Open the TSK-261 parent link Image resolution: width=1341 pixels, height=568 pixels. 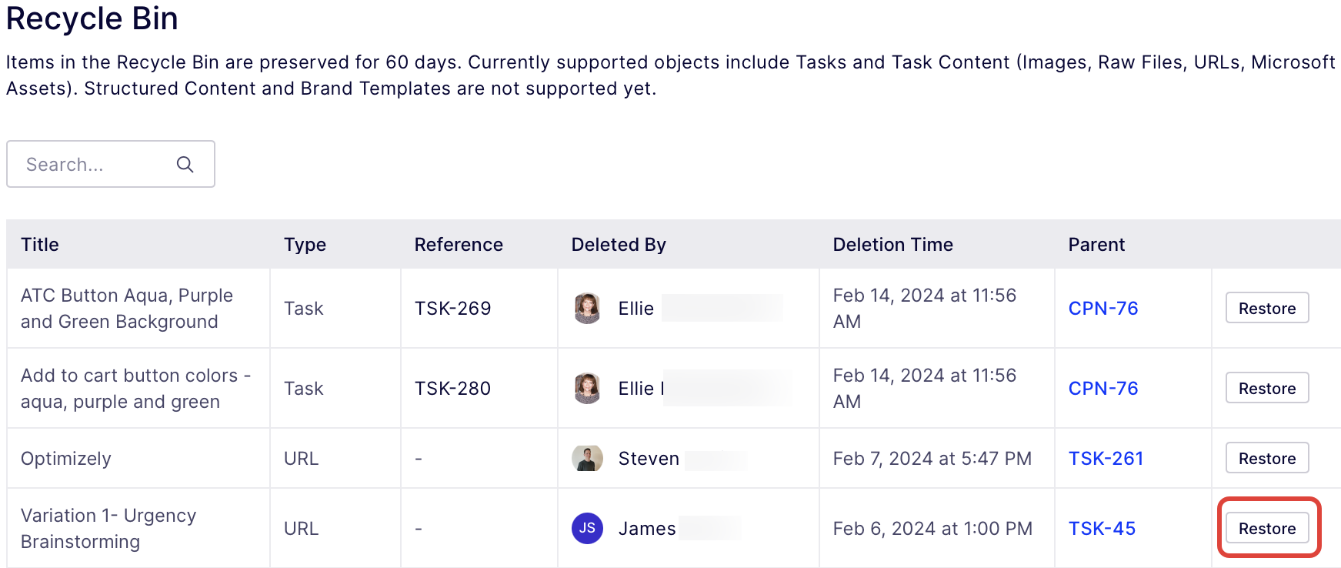(1106, 459)
